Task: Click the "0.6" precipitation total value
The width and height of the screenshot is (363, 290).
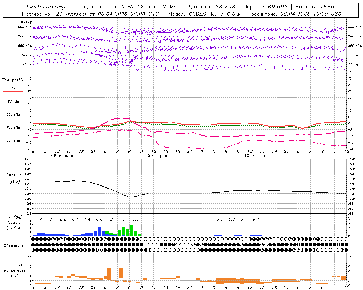Action: click(x=63, y=219)
